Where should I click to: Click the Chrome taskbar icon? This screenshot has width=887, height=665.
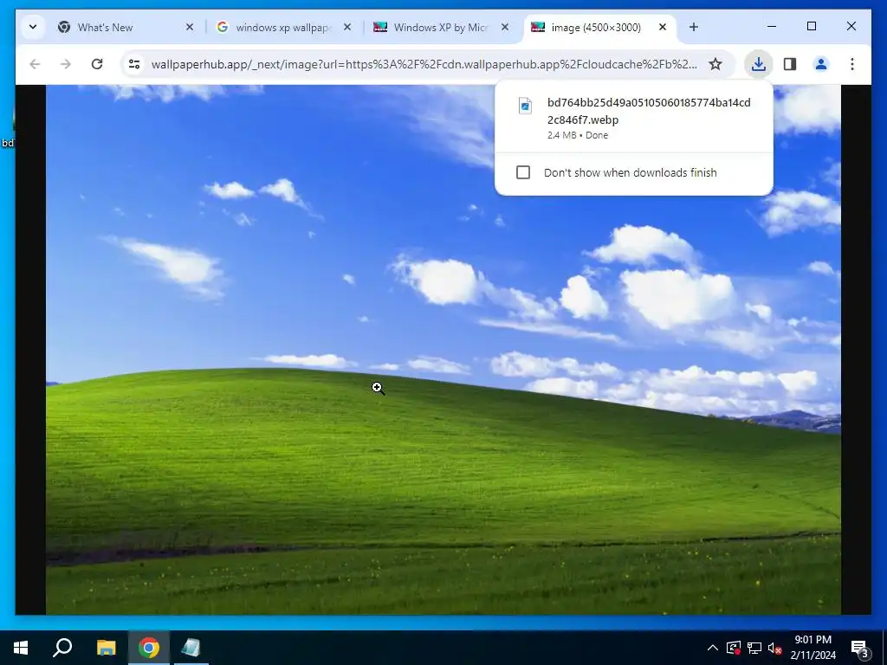149,648
